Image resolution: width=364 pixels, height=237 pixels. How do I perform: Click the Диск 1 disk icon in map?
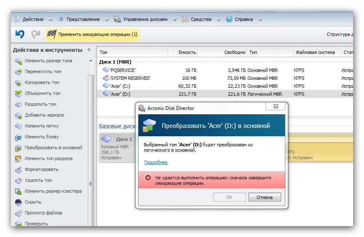tap(106, 139)
